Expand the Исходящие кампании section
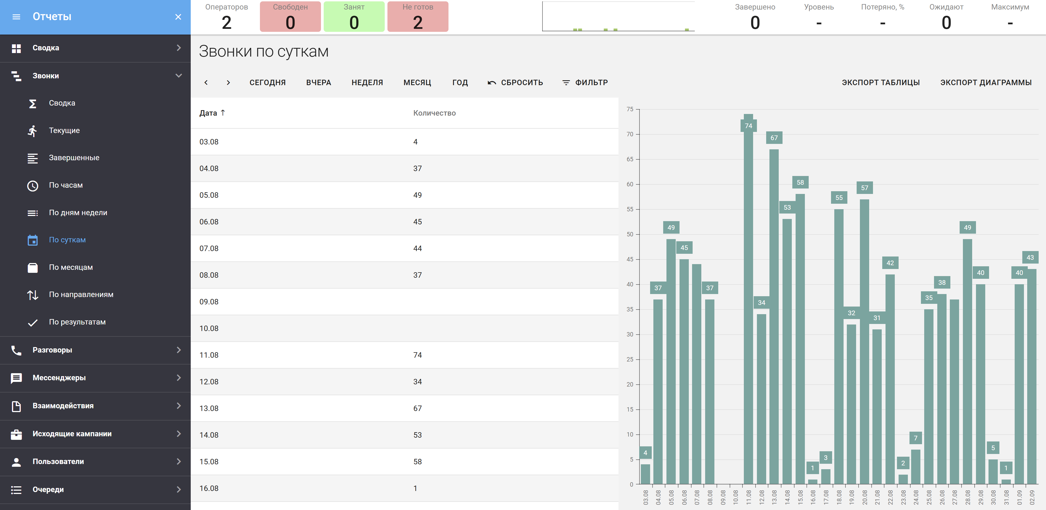Image resolution: width=1046 pixels, height=510 pixels. point(178,434)
